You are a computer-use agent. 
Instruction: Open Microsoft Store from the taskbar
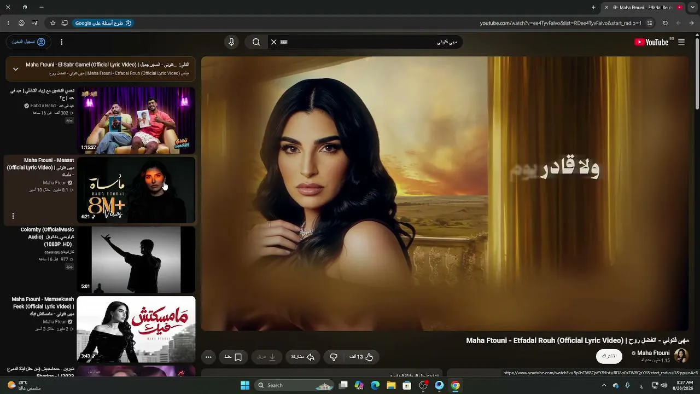[x=407, y=385]
